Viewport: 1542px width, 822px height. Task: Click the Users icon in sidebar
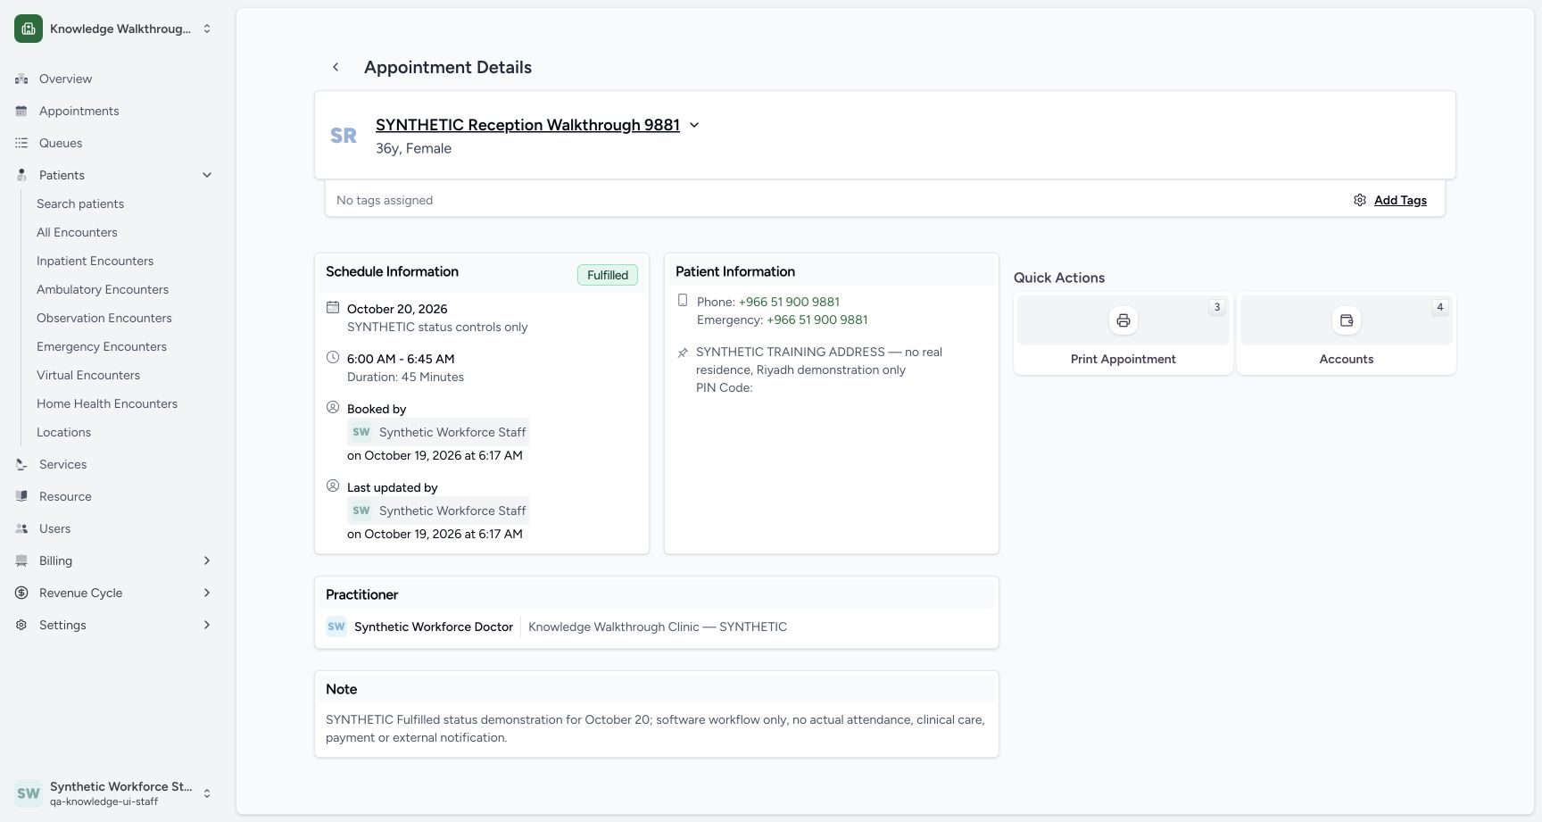(21, 528)
